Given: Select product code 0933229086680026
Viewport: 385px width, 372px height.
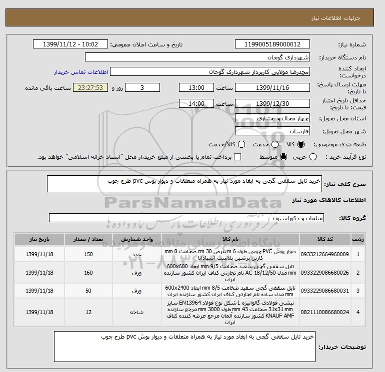Looking at the screenshot, I should (x=325, y=273).
